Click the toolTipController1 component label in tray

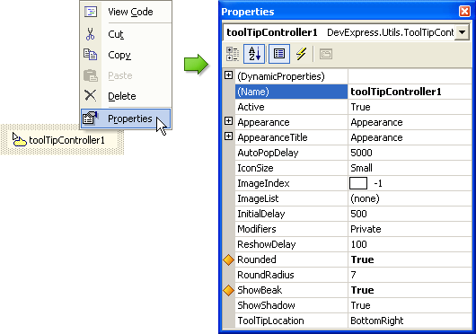click(x=66, y=140)
